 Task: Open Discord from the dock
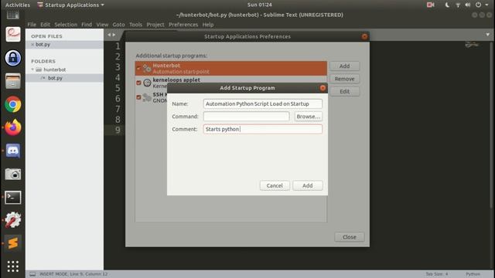click(13, 151)
